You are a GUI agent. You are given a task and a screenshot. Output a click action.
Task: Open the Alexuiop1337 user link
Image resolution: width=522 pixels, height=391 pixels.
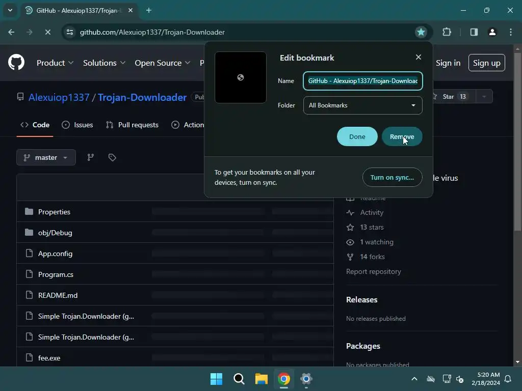[59, 97]
